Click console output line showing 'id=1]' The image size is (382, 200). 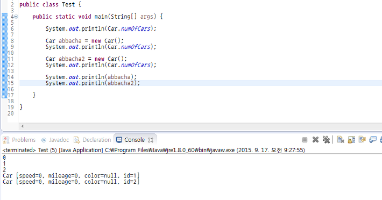pyautogui.click(x=71, y=176)
